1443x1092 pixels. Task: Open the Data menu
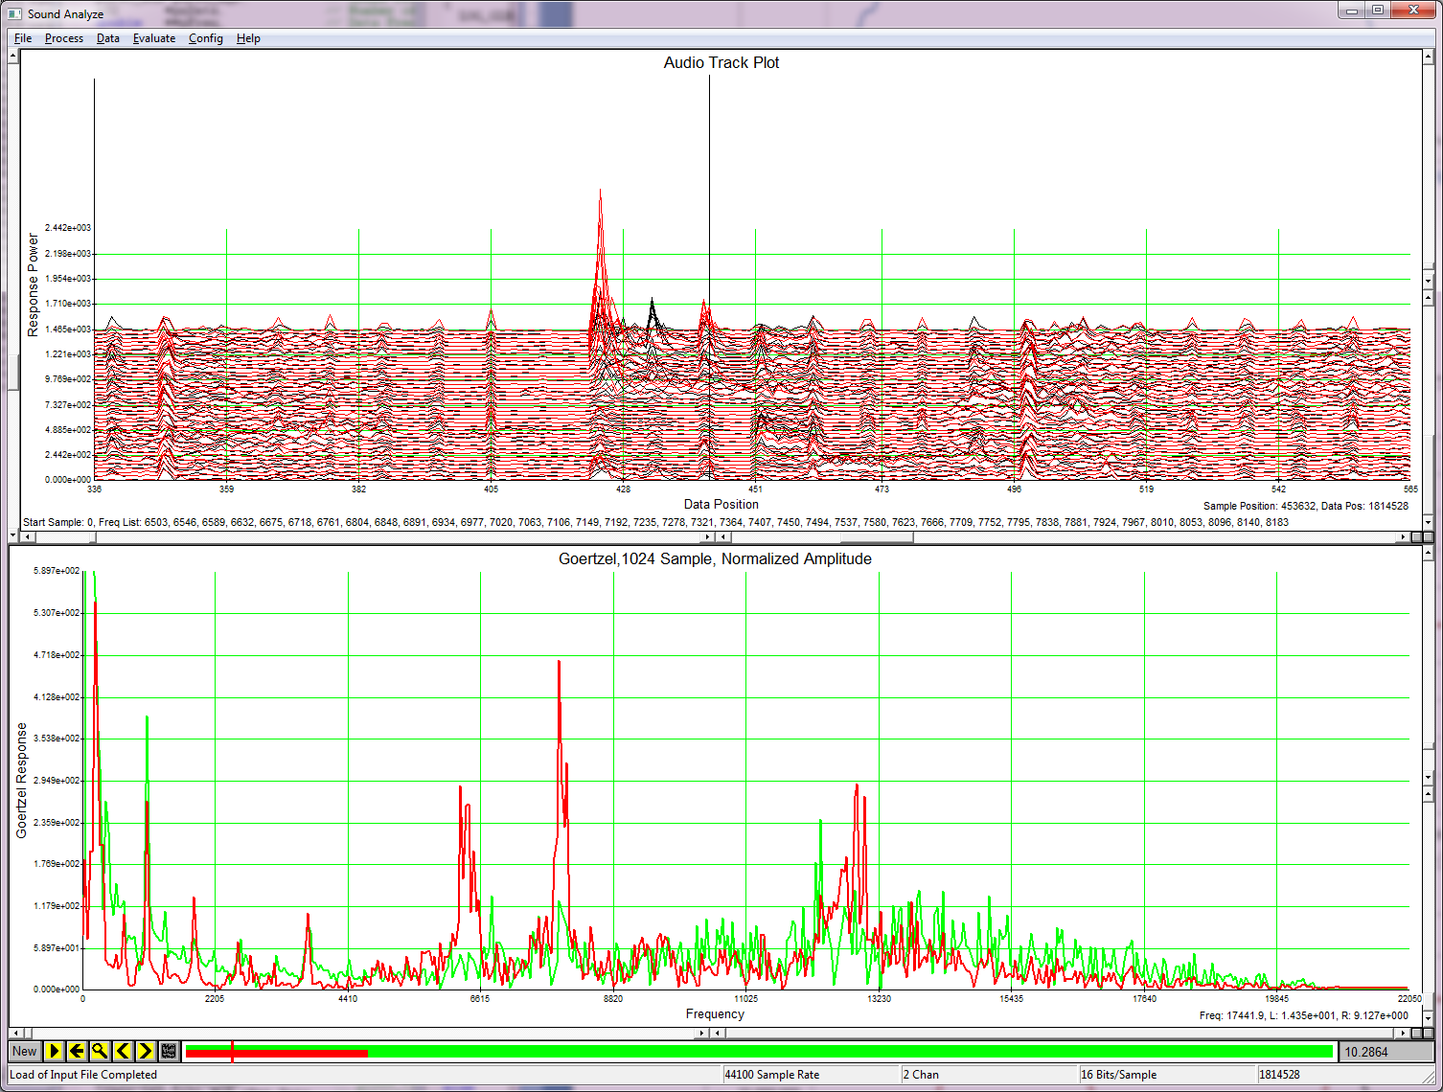pos(107,38)
